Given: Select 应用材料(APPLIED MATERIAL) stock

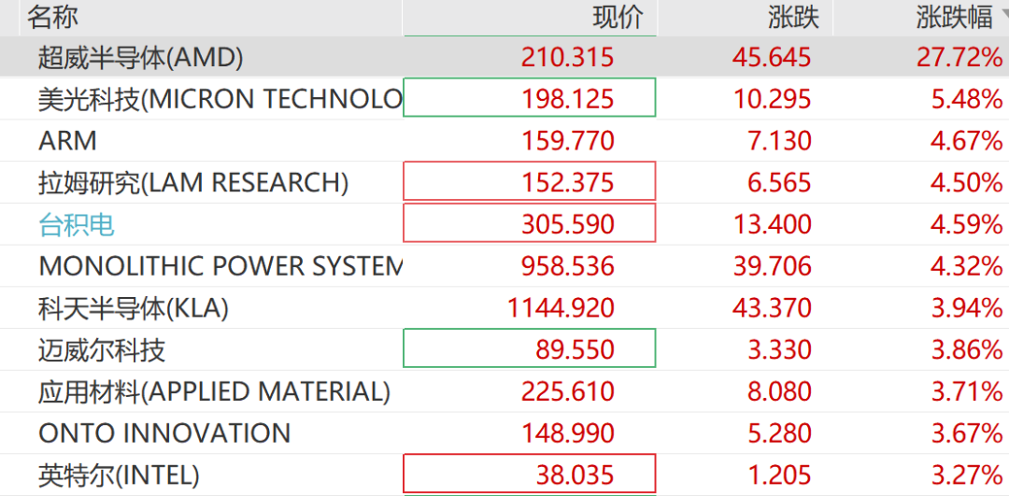Looking at the screenshot, I should [214, 391].
